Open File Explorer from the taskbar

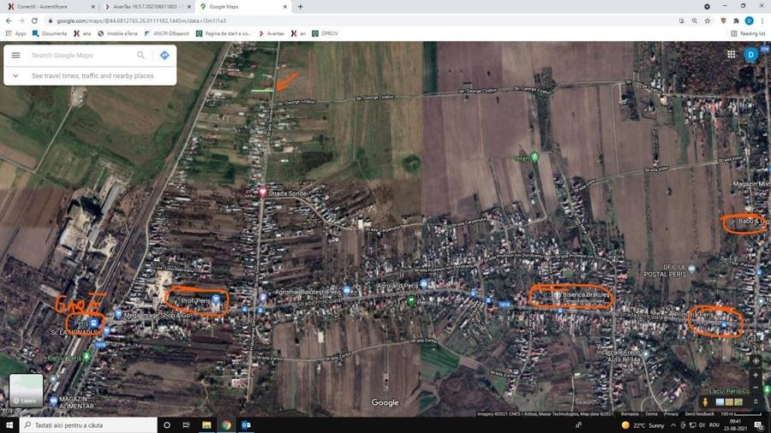206,425
